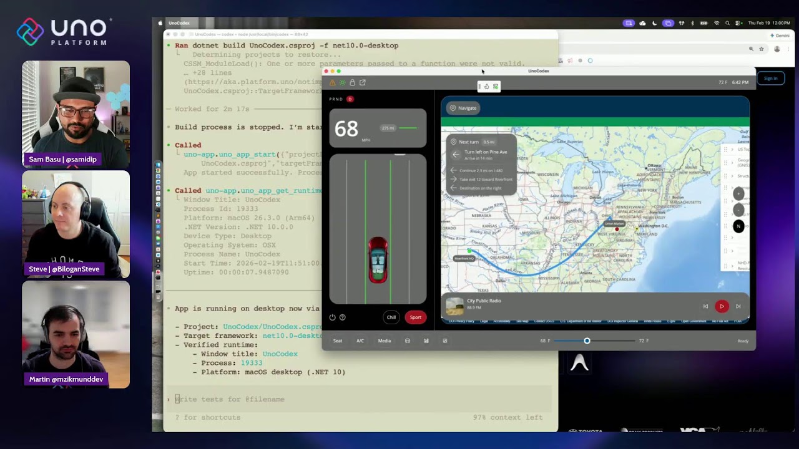The width and height of the screenshot is (799, 449).
Task: Click the red D gear indicator
Action: coord(350,99)
